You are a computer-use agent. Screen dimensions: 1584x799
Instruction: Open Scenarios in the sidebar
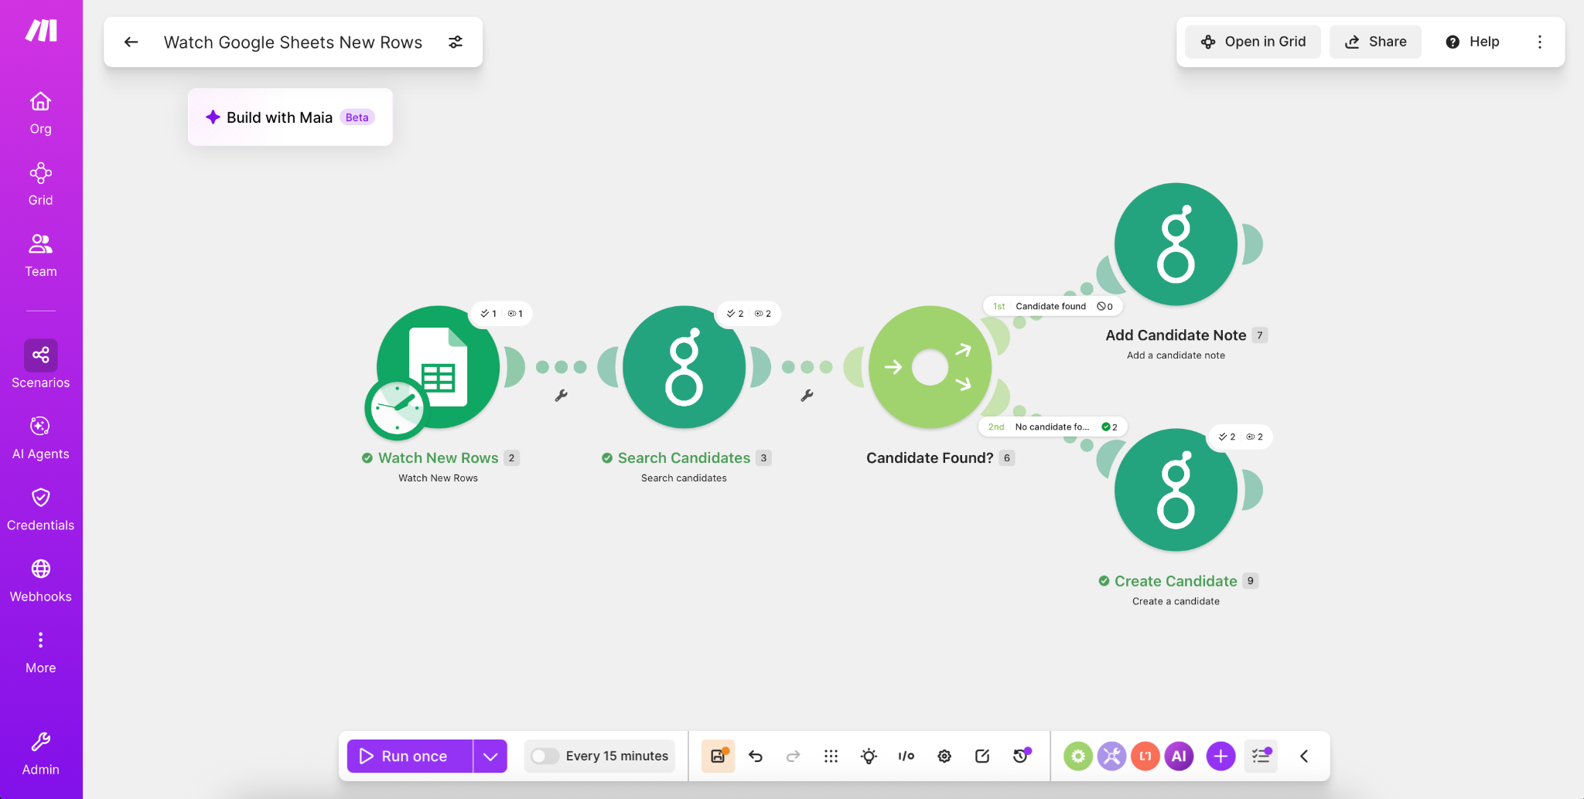[x=41, y=364]
